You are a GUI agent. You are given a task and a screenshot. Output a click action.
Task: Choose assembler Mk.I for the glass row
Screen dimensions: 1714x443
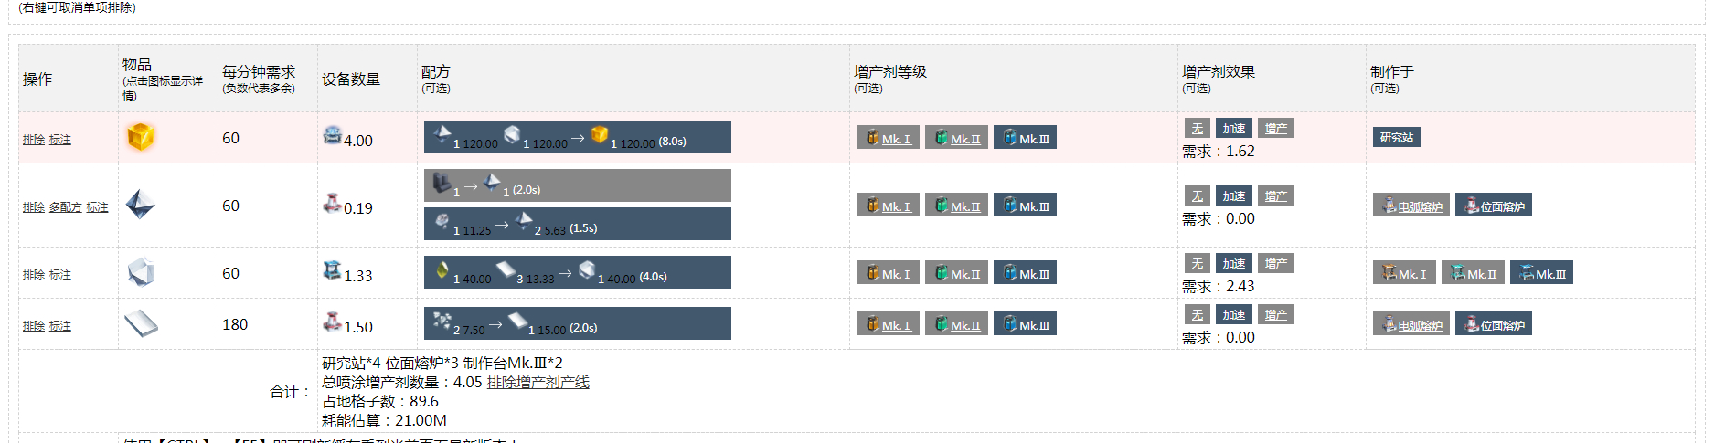click(x=1404, y=273)
